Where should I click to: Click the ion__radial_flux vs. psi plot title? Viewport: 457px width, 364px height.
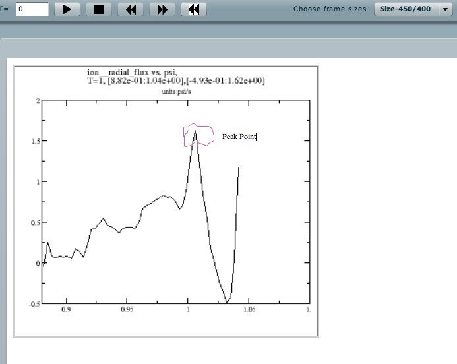[132, 72]
